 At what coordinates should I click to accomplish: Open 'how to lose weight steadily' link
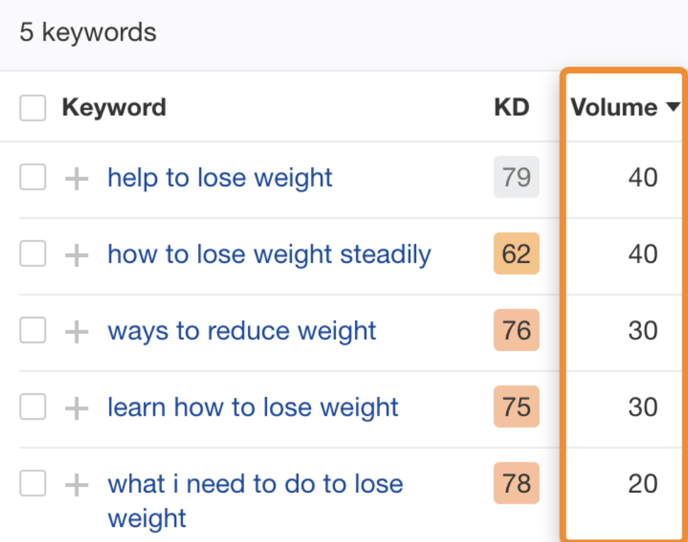coord(269,254)
